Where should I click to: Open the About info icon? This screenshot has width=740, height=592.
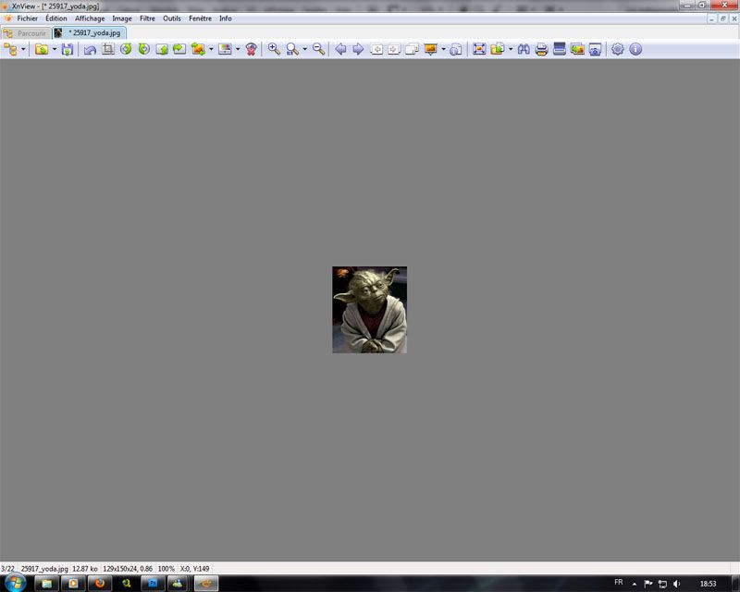635,49
